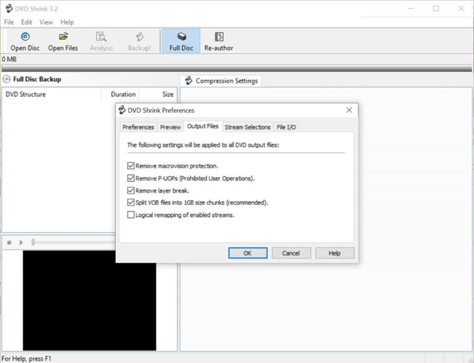Select the Compression Settings tab
The image size is (474, 363).
pos(221,81)
